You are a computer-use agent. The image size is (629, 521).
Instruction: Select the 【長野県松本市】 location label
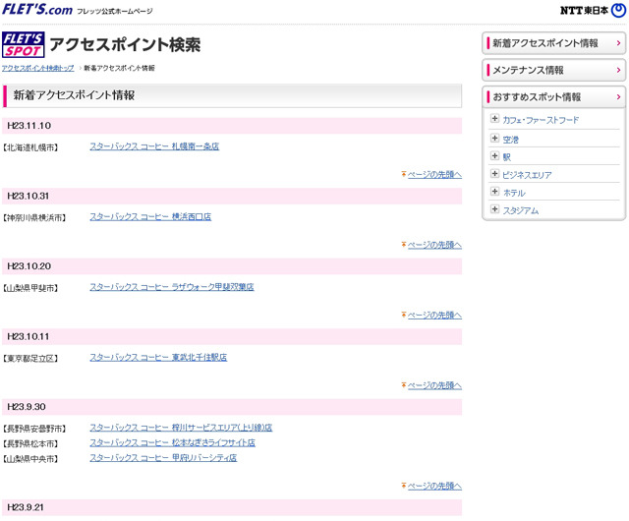coord(30,444)
